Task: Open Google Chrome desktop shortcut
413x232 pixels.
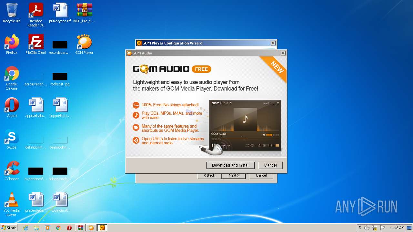Action: [x=12, y=78]
